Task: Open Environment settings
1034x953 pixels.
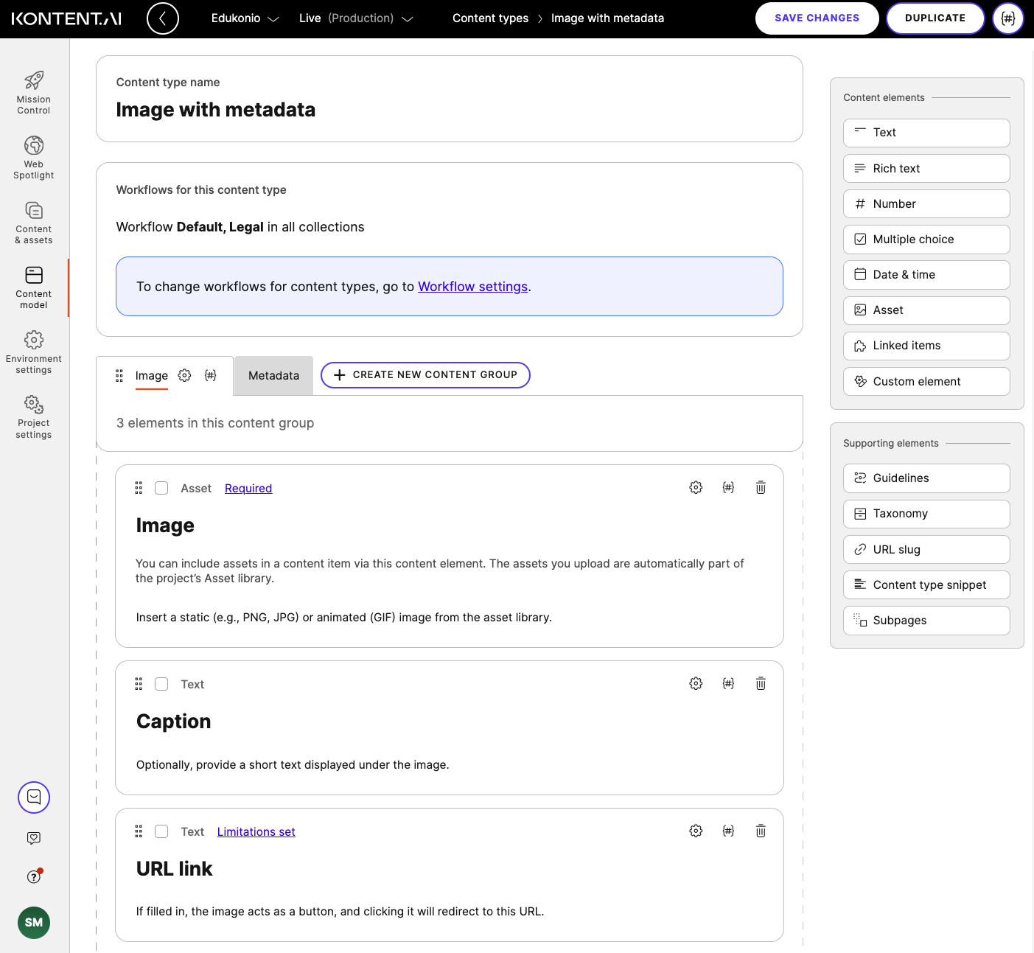Action: [x=33, y=351]
